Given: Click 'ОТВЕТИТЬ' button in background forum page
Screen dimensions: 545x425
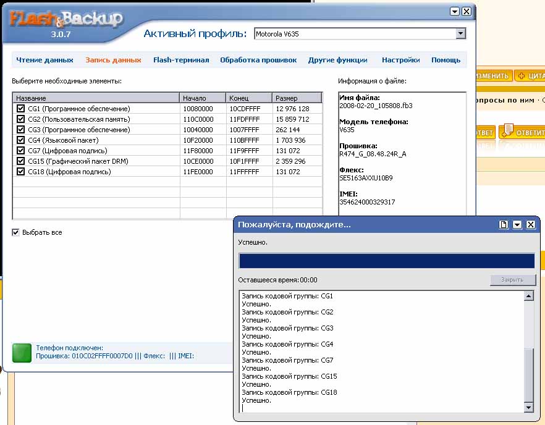Looking at the screenshot, I should (522, 132).
